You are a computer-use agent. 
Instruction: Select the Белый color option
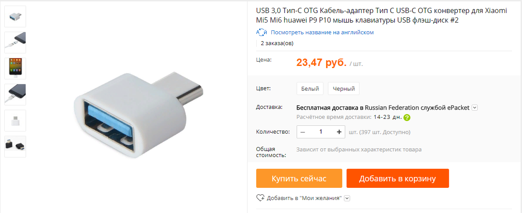click(x=310, y=88)
